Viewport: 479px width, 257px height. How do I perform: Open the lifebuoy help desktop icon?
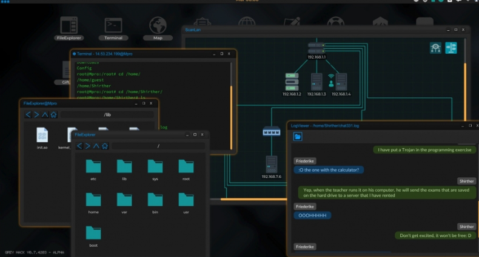tap(336, 21)
